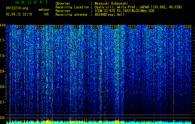Click the 2212 time marker
The image size is (195, 124).
(39, 27)
